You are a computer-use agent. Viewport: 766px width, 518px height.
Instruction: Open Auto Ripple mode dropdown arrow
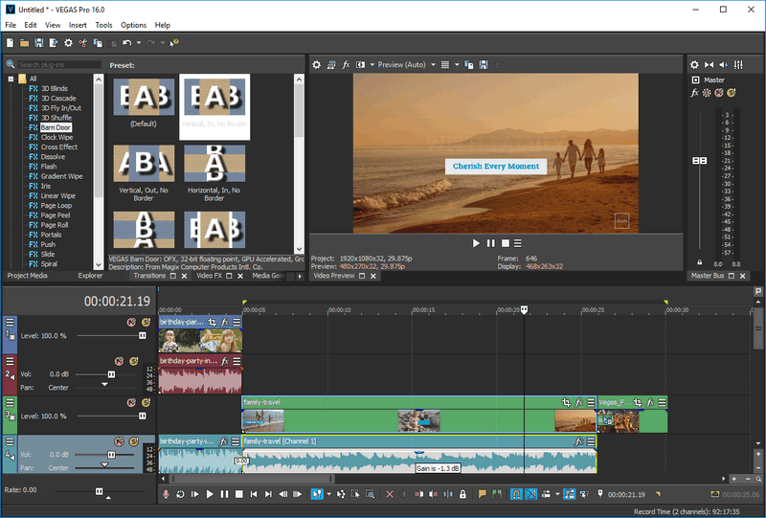(557, 494)
